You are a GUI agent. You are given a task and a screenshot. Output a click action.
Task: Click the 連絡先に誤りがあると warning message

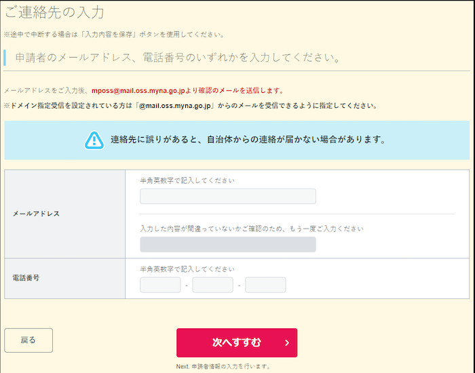click(248, 140)
